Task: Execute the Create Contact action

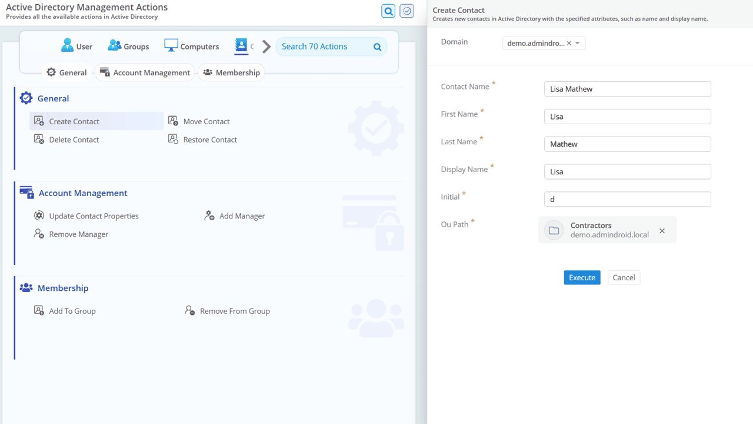Action: click(582, 277)
